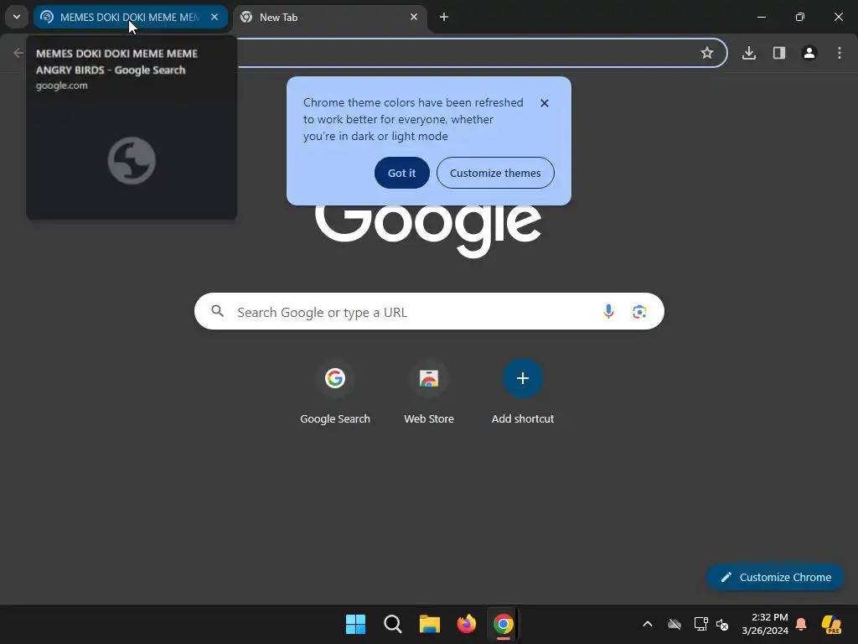Viewport: 858px width, 644px height.
Task: Click the OneDrive cloud tray icon
Action: [x=675, y=624]
